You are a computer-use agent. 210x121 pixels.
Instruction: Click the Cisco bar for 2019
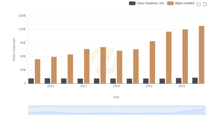[113, 81]
